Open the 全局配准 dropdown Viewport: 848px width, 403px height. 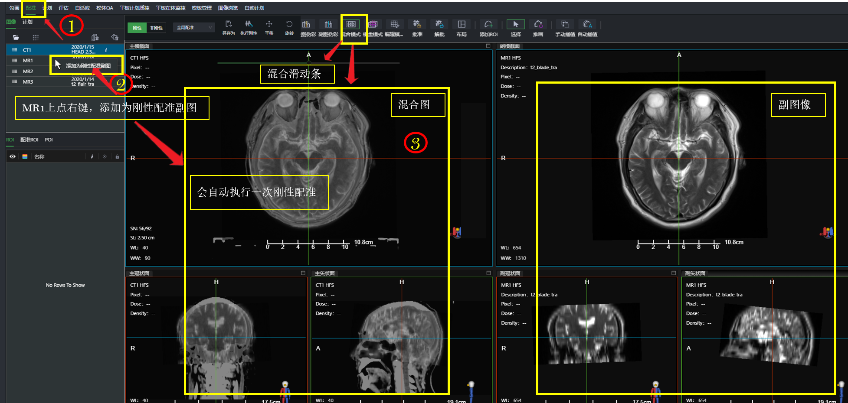tap(194, 27)
